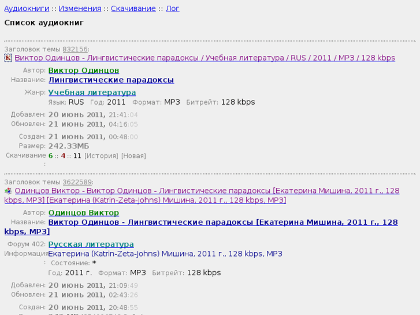Viewport: 420px width, 315px height.
Task: Open author link Виктор Одинцов
Action: click(x=84, y=71)
